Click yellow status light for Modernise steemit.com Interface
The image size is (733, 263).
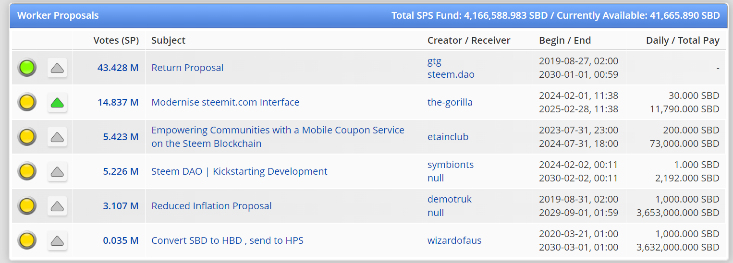coord(27,102)
